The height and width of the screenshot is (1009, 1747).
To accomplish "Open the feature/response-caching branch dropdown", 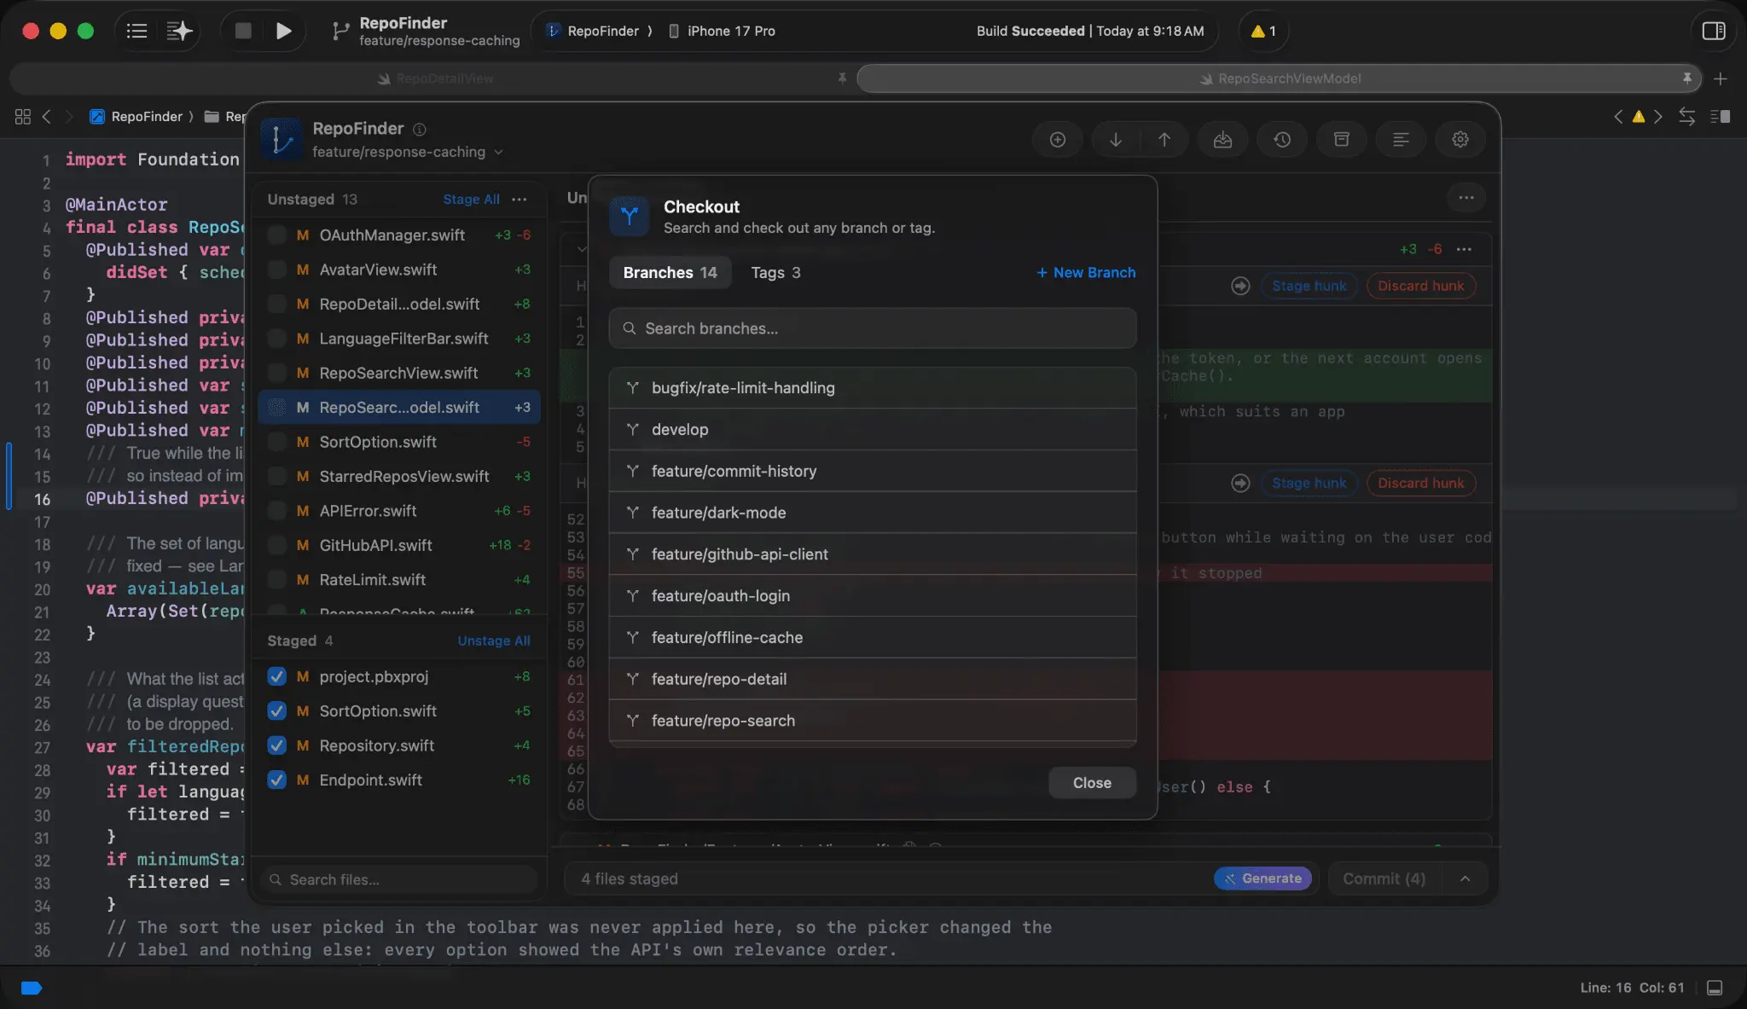I will (x=408, y=152).
